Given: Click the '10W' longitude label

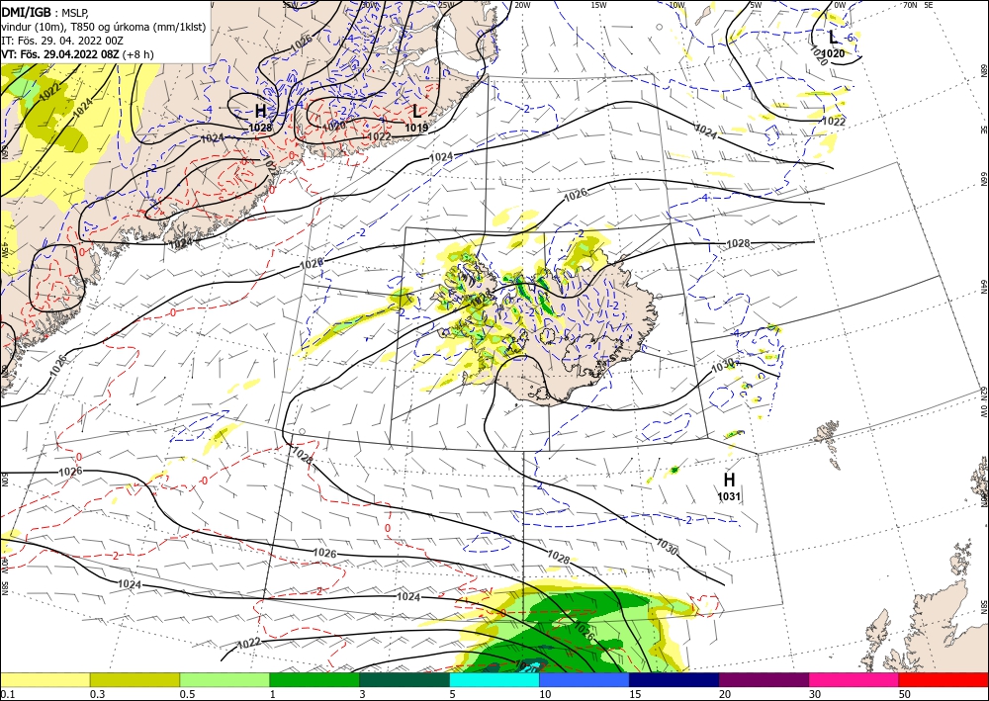Looking at the screenshot, I should pyautogui.click(x=676, y=5).
